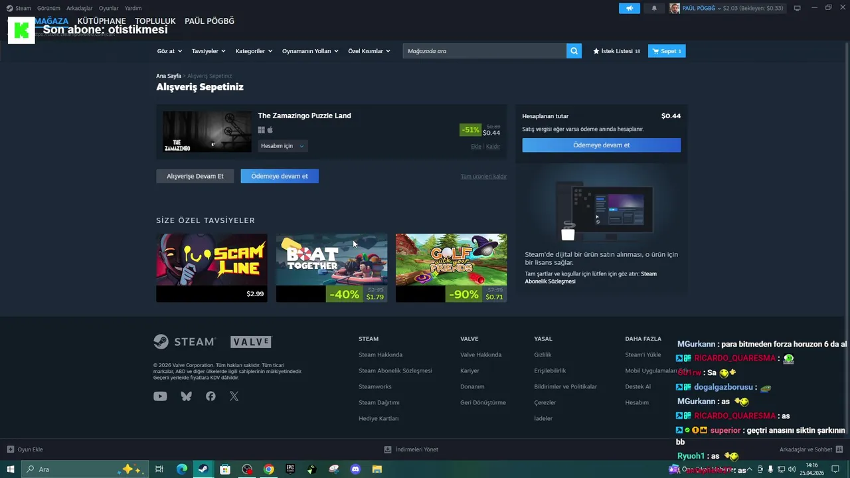The height and width of the screenshot is (478, 850).
Task: Click the X social icon in footer
Action: tap(234, 396)
